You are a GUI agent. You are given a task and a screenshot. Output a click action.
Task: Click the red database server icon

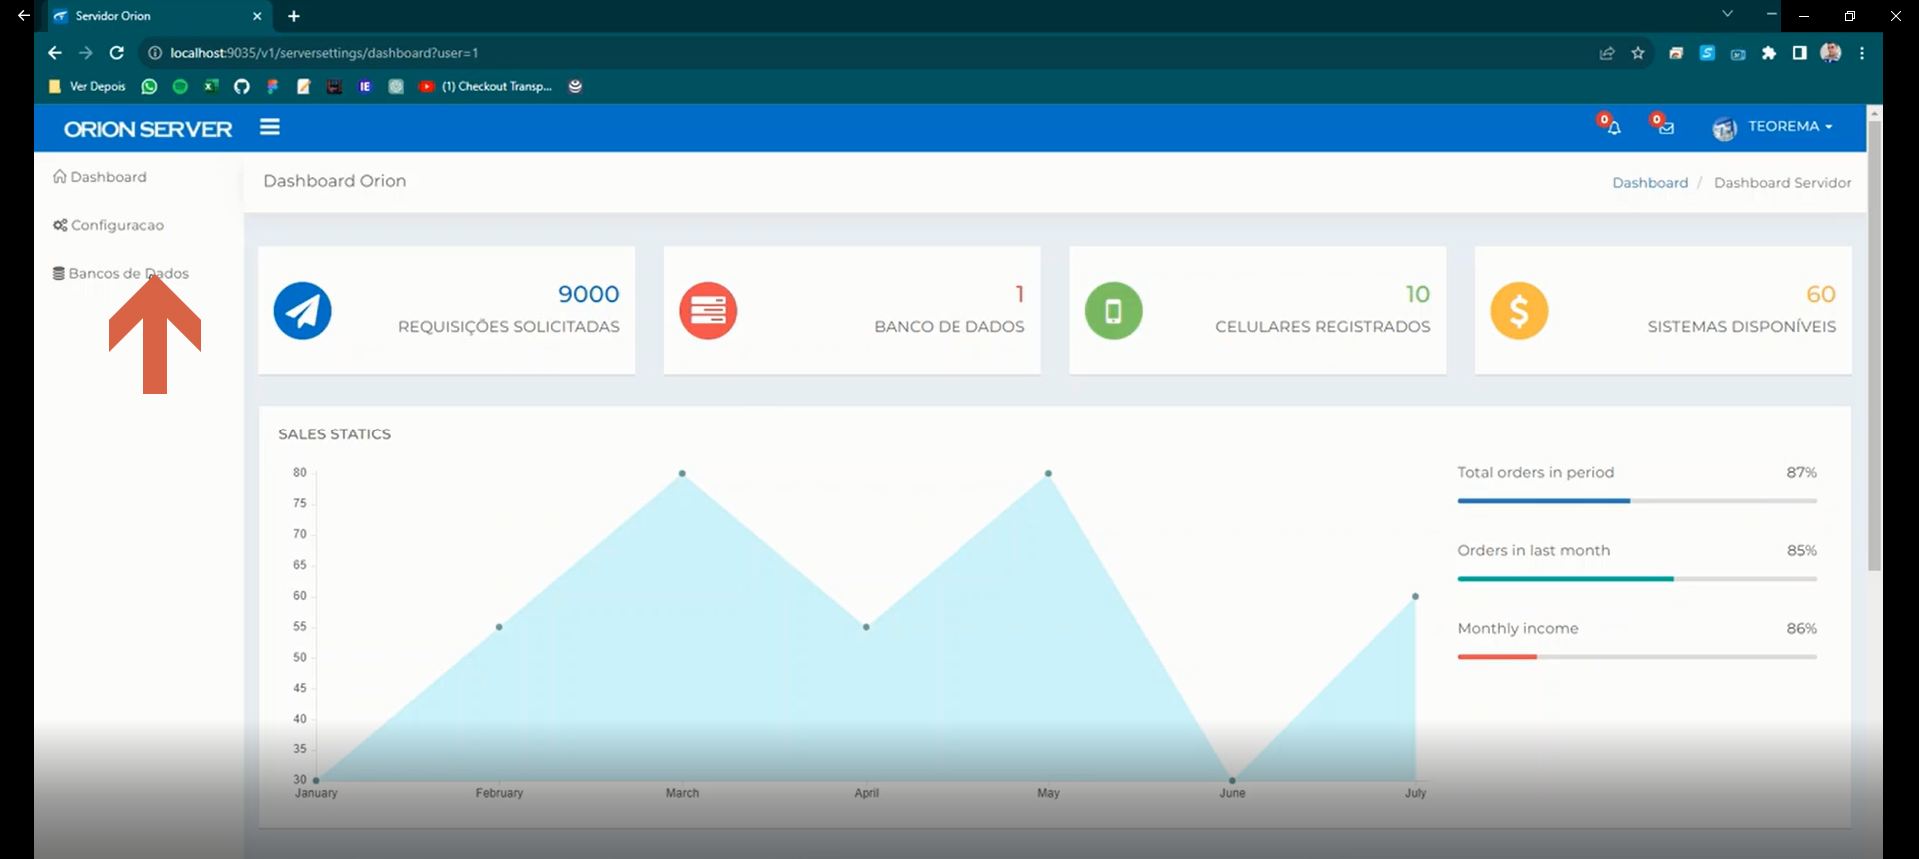tap(708, 311)
